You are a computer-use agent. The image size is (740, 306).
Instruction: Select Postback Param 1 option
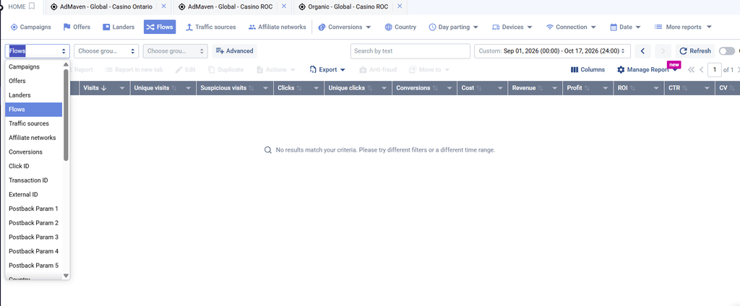tap(33, 209)
